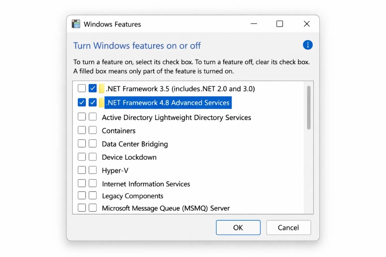Uncheck the .NET Framework 3.5 feature checkbox
The width and height of the screenshot is (386, 257).
click(x=93, y=88)
